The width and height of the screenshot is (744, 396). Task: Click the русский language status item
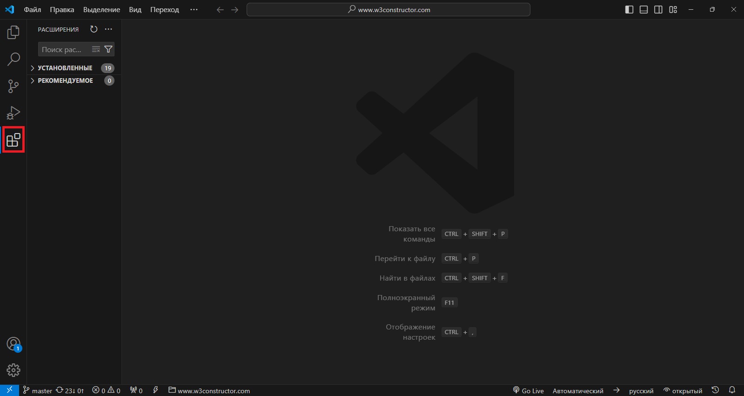(641, 390)
